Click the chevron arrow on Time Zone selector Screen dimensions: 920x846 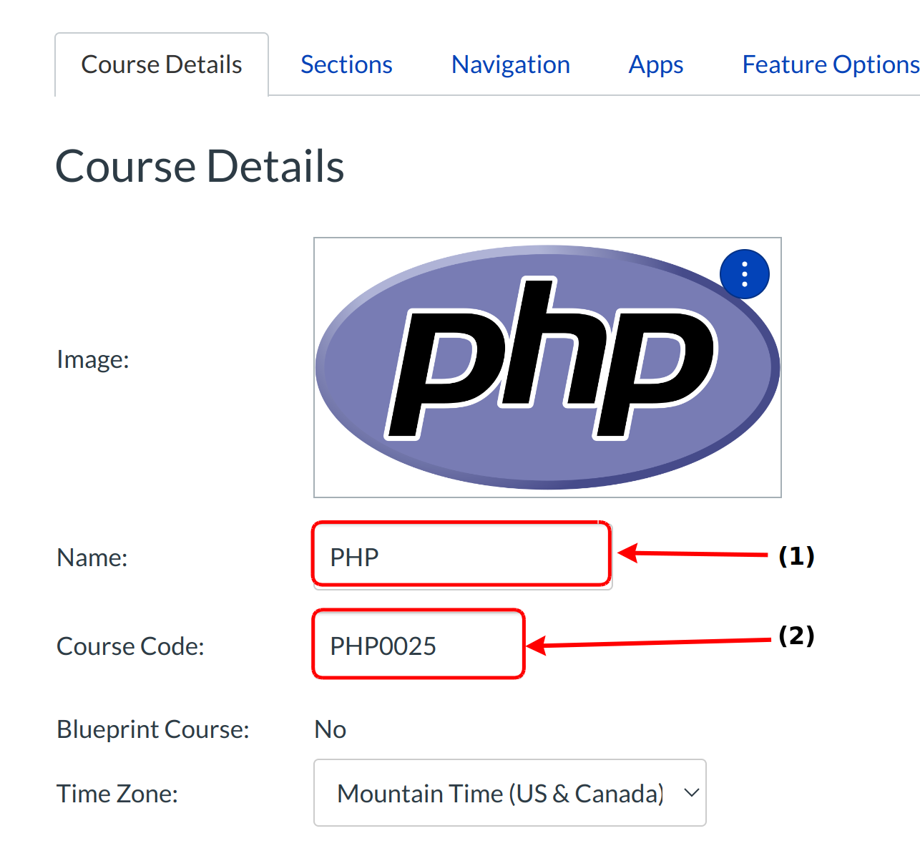click(x=690, y=793)
